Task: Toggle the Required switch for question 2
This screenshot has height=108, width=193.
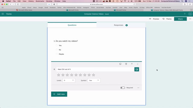Action: (x=123, y=88)
